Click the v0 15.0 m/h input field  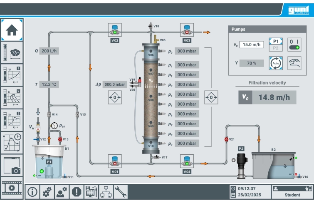[x=252, y=45]
